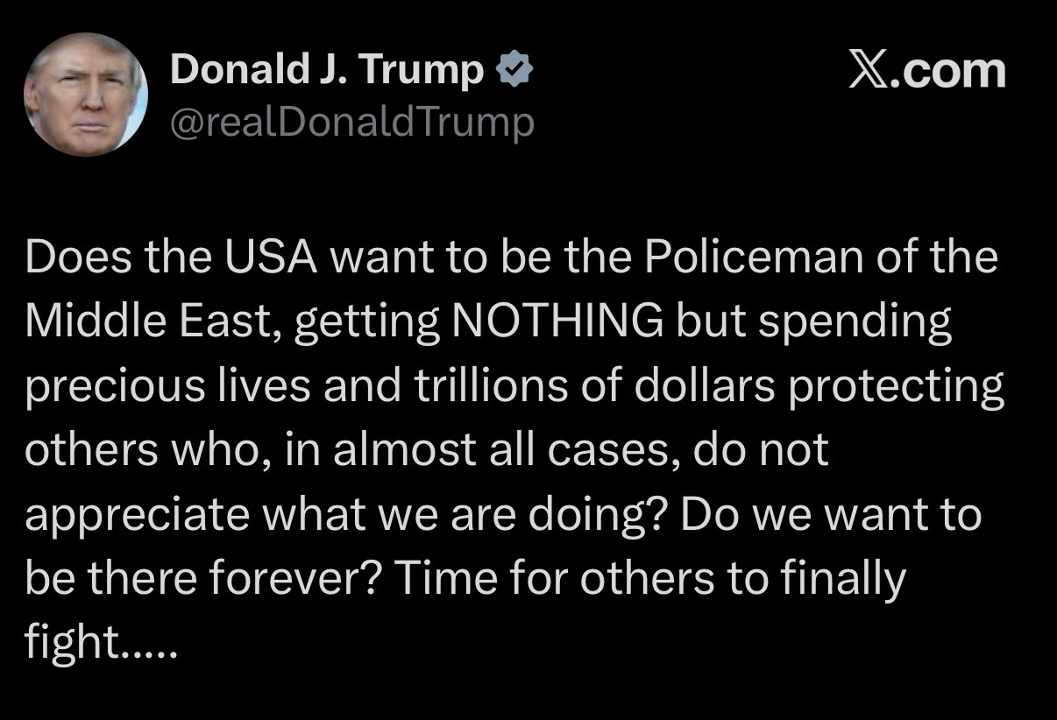The width and height of the screenshot is (1057, 720).
Task: Open the "Donald J. Trump" display name
Action: pyautogui.click(x=327, y=70)
